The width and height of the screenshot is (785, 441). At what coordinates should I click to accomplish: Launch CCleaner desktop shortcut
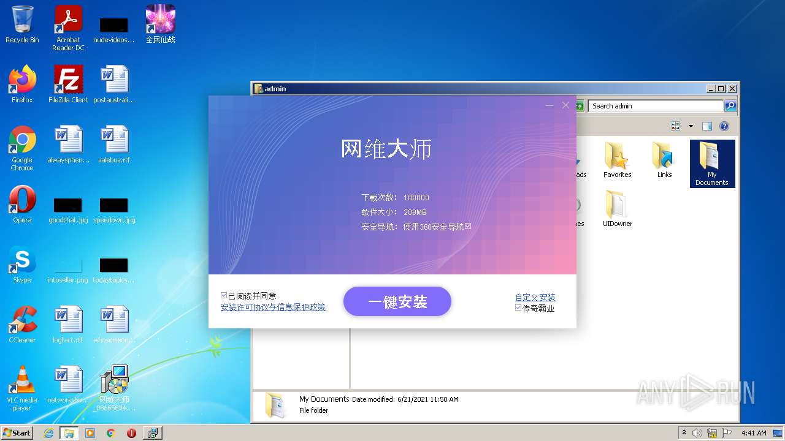tap(22, 325)
